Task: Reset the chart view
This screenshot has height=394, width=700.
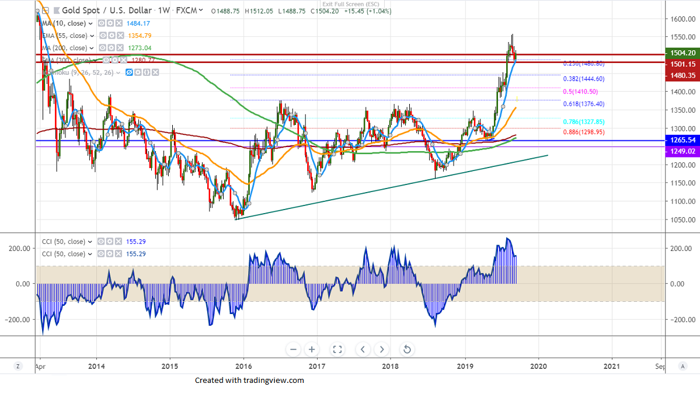Action: (407, 349)
